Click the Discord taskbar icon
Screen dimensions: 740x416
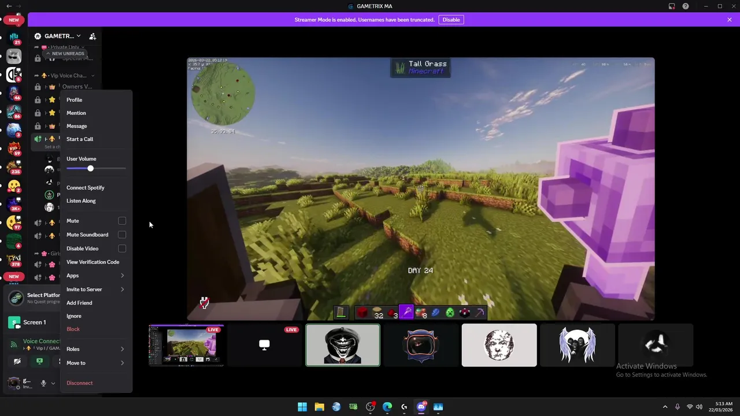pos(421,407)
